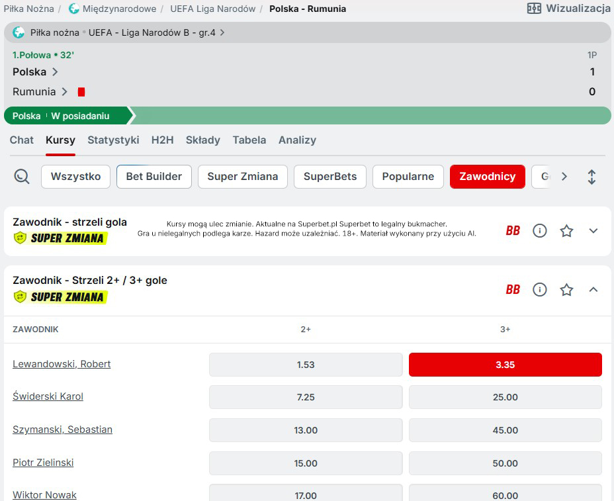Select the Zawodnicy filter
Image resolution: width=614 pixels, height=501 pixels.
(488, 177)
